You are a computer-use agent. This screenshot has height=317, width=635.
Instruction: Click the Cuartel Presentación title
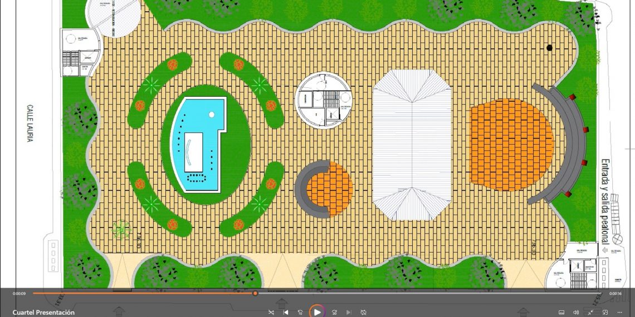click(43, 313)
